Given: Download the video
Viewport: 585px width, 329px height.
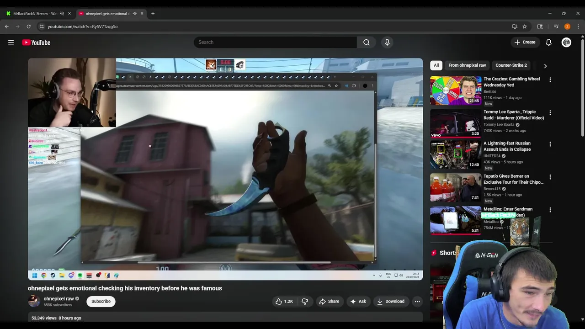Looking at the screenshot, I should 390,301.
